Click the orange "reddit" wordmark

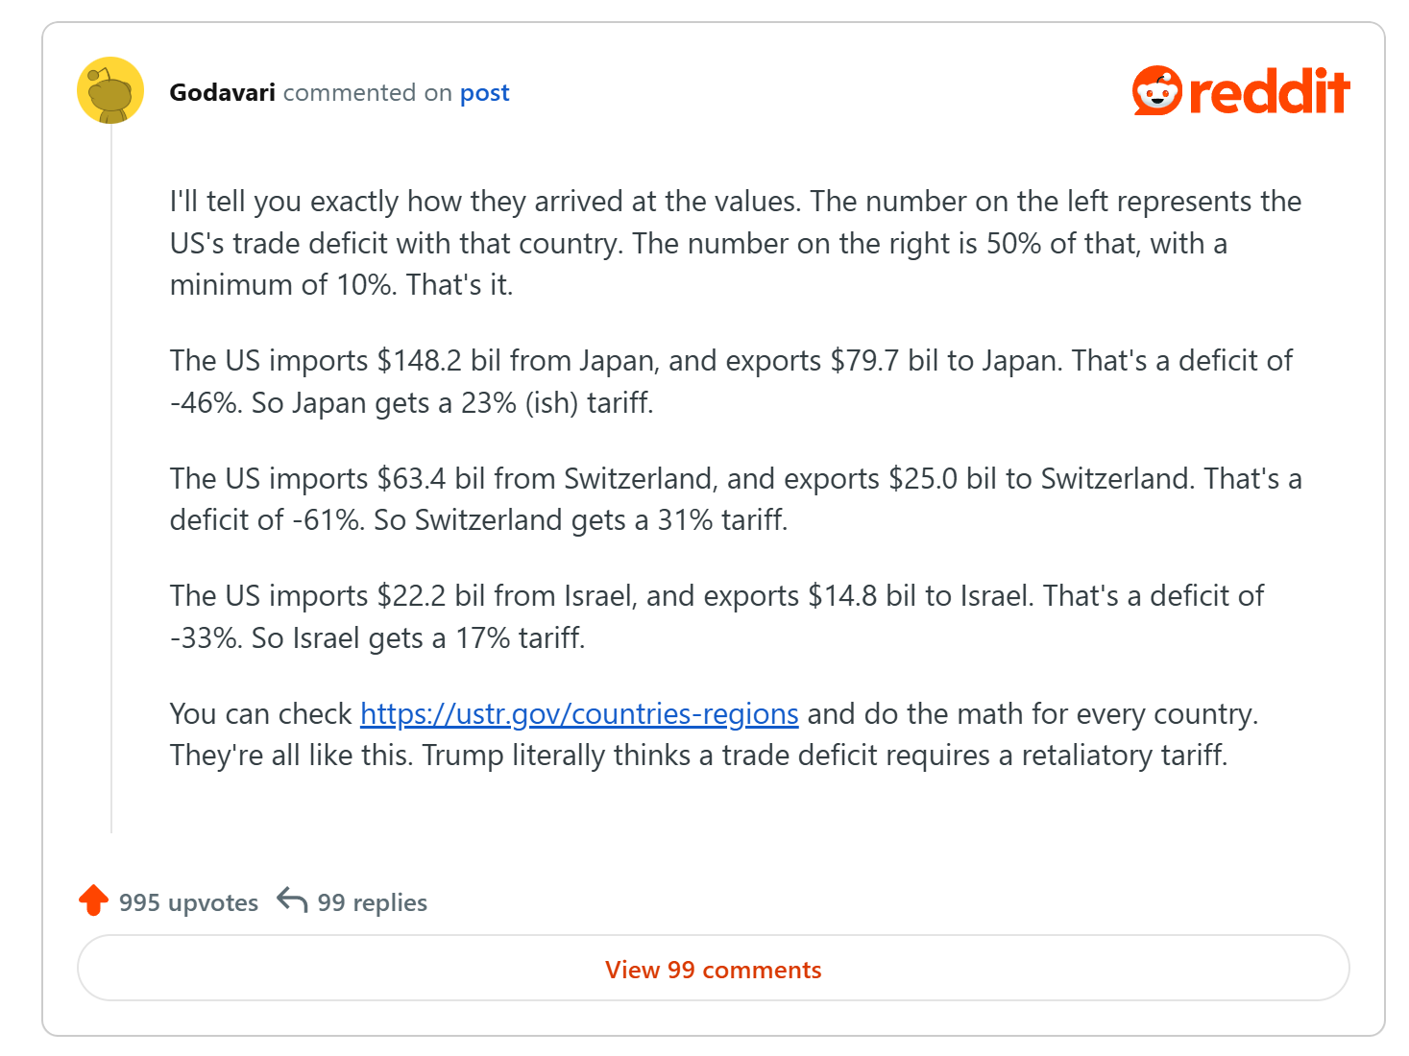click(1269, 91)
